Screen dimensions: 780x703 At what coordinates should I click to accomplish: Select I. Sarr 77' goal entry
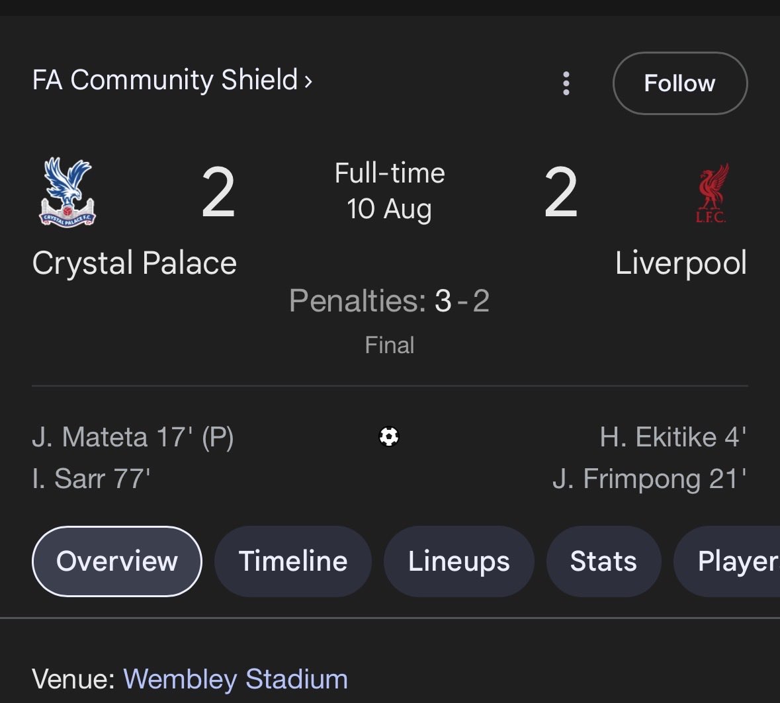pyautogui.click(x=91, y=479)
